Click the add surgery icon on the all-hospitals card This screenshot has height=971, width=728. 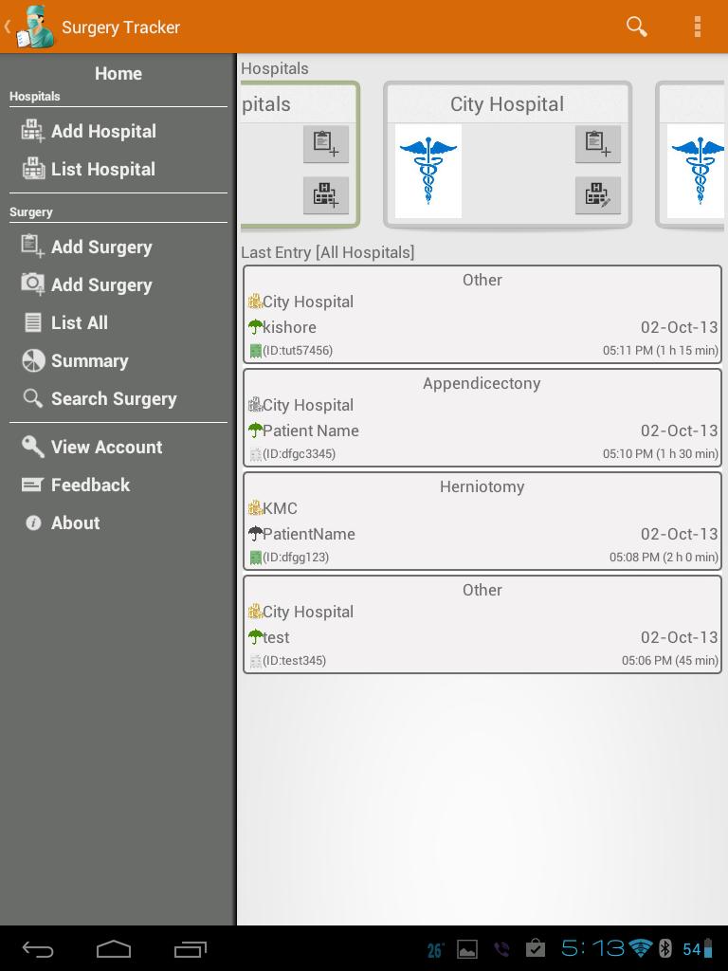coord(326,144)
